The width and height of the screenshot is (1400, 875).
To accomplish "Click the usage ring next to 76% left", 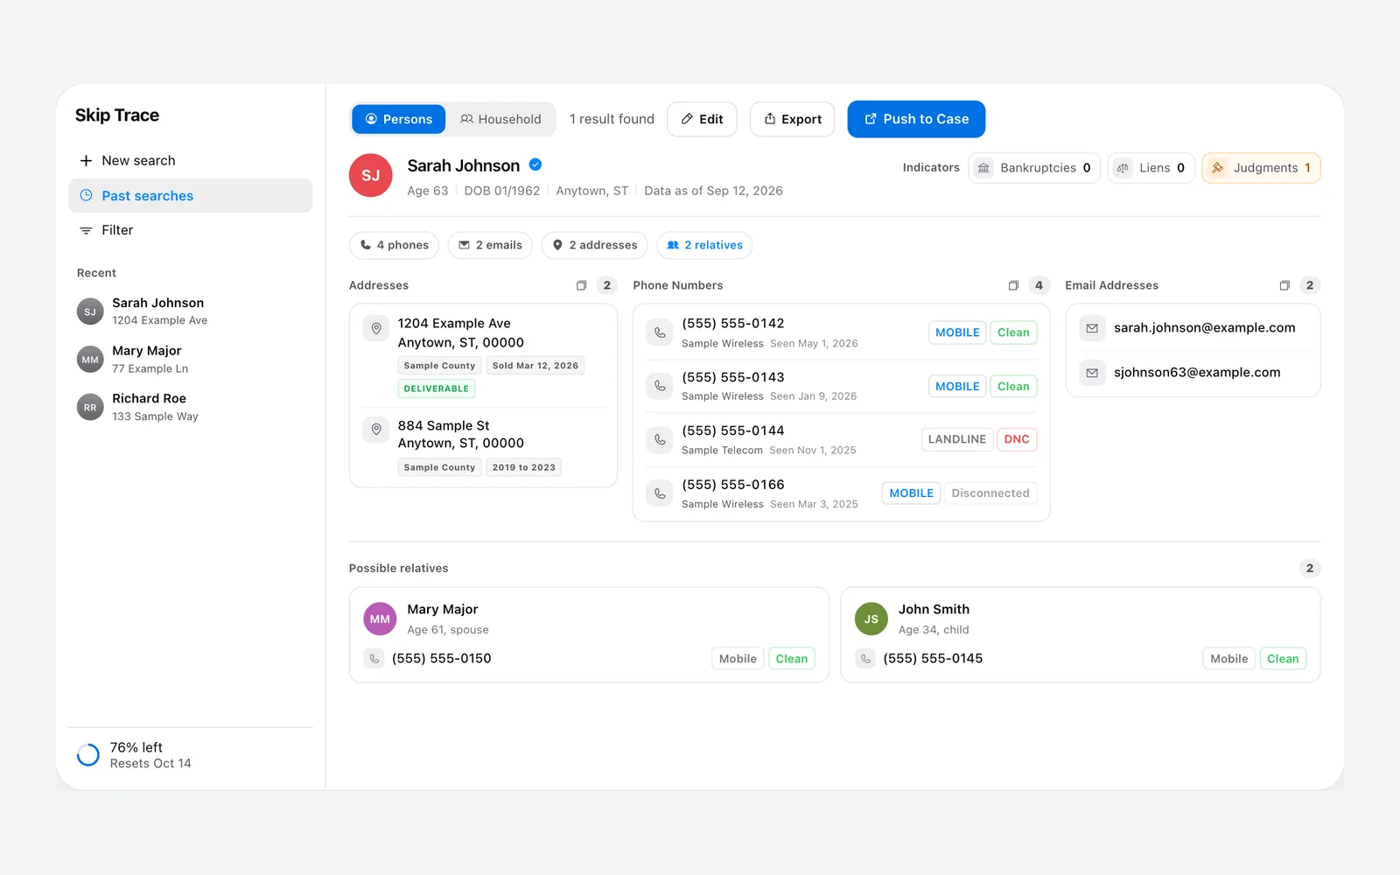I will (x=88, y=755).
